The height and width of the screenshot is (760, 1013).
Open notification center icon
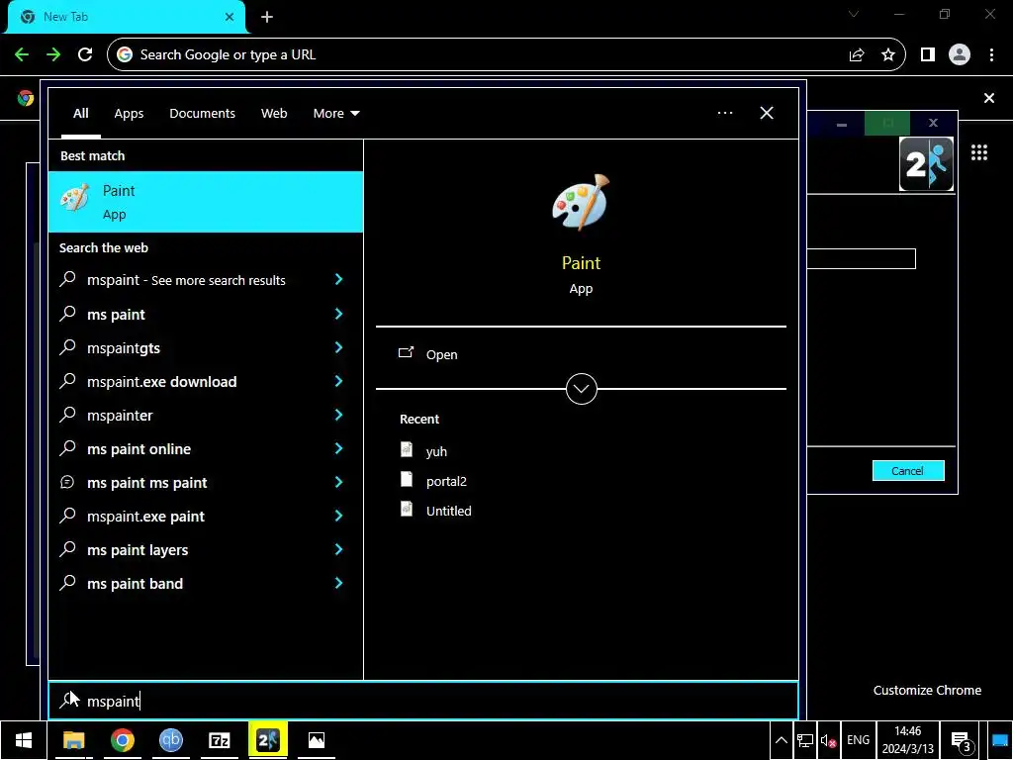point(962,740)
